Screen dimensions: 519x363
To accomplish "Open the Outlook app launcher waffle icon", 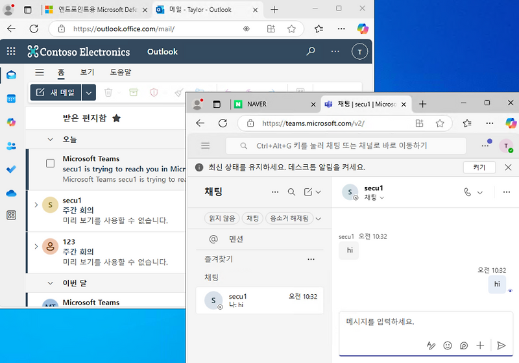I will [x=11, y=51].
